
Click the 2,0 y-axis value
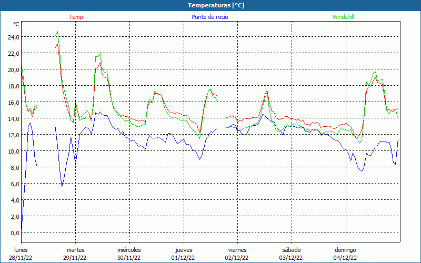pos(15,216)
